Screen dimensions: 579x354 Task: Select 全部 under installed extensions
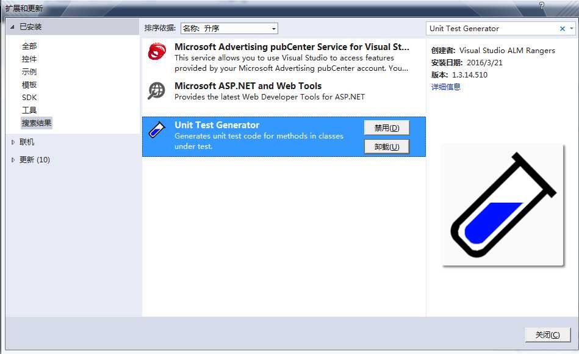(29, 46)
